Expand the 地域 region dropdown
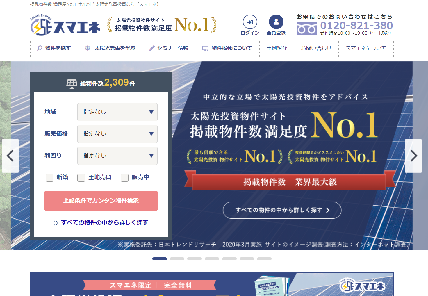This screenshot has width=428, height=296. point(117,112)
